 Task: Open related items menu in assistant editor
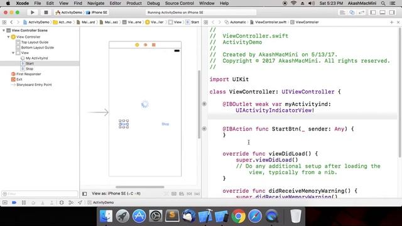point(206,23)
